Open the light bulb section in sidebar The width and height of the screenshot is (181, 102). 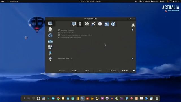tap(50, 59)
